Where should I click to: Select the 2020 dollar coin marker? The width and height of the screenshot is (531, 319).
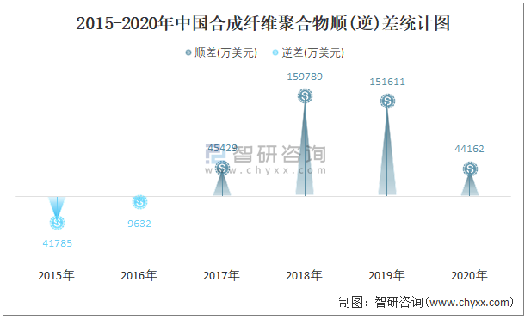(470, 169)
